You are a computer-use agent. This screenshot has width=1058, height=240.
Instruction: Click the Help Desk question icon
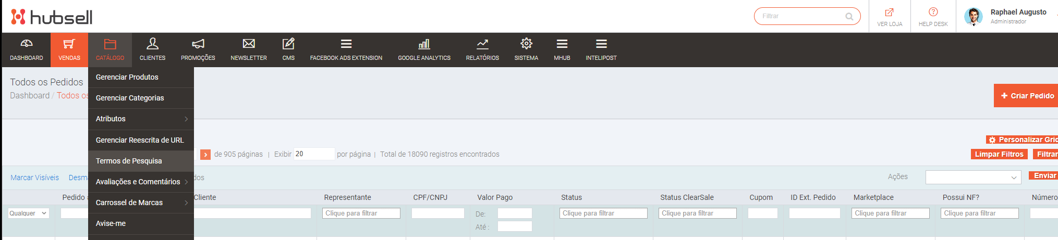pyautogui.click(x=933, y=12)
